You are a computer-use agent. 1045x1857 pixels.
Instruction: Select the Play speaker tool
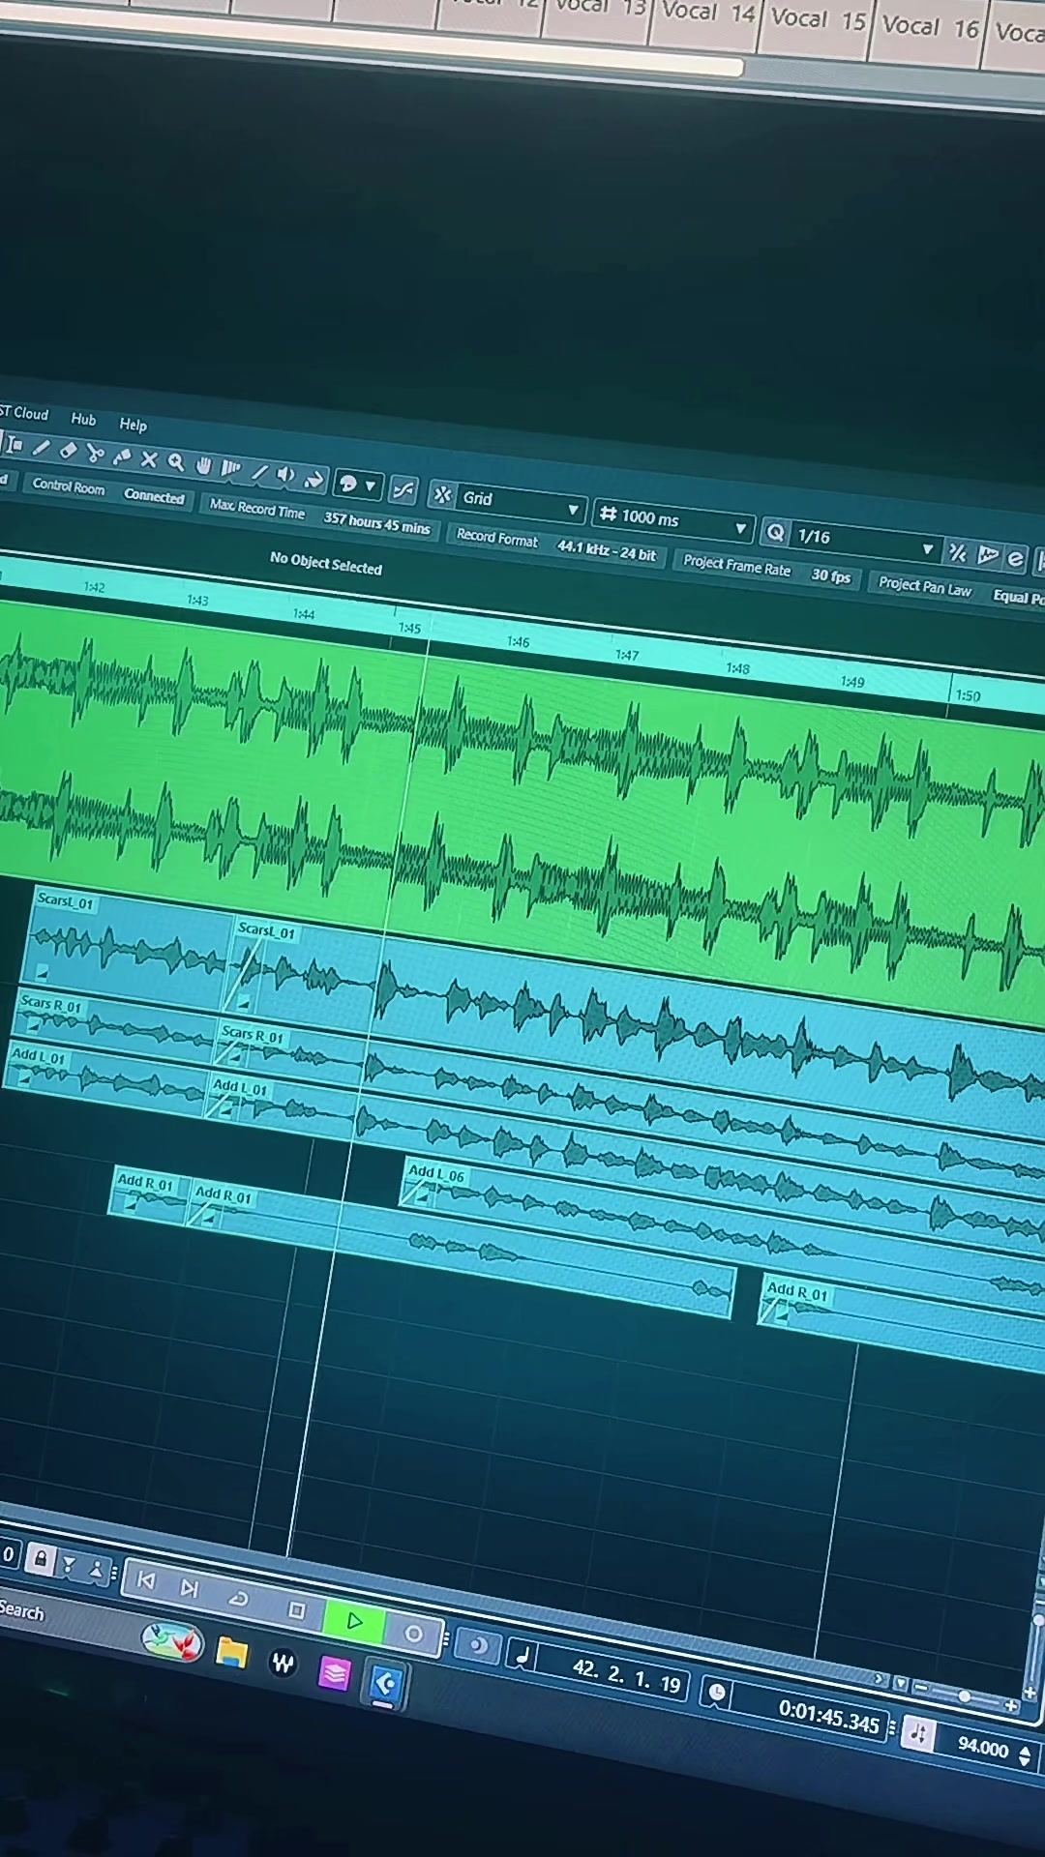click(285, 475)
